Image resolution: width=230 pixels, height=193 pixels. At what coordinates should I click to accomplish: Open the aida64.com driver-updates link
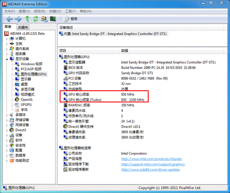(x=151, y=170)
